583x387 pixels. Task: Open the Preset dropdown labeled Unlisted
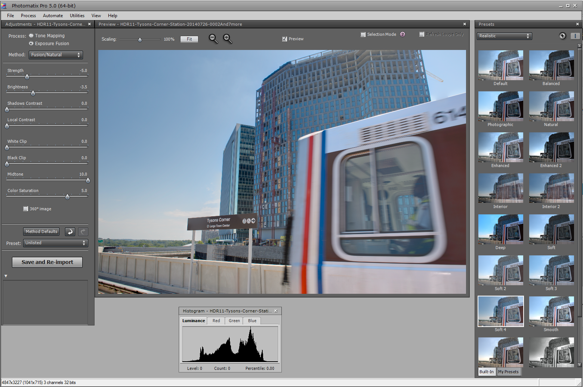55,243
